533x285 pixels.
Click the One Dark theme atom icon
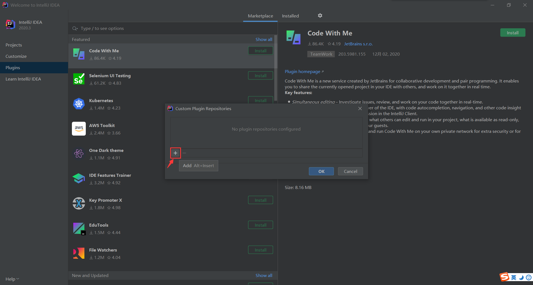pos(79,154)
